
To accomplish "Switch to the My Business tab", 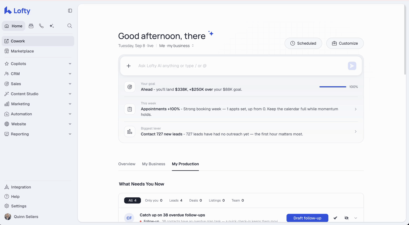I will 153,164.
